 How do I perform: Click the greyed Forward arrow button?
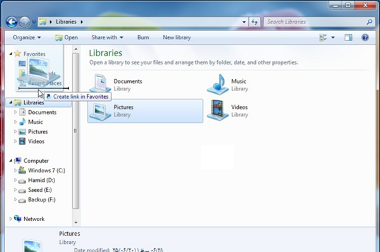tap(25, 22)
